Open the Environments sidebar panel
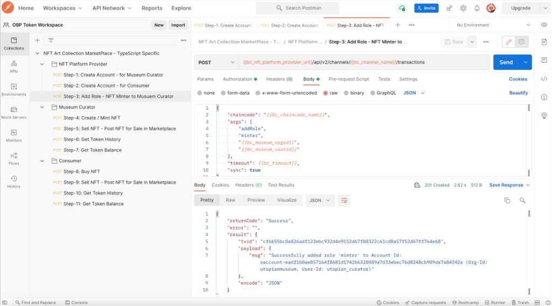The image size is (552, 306). coord(13,90)
